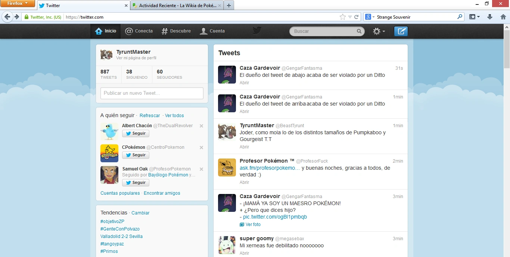Follow Albert Chacón with Seguir button
Viewport: 510px width, 257px height.
(136, 134)
